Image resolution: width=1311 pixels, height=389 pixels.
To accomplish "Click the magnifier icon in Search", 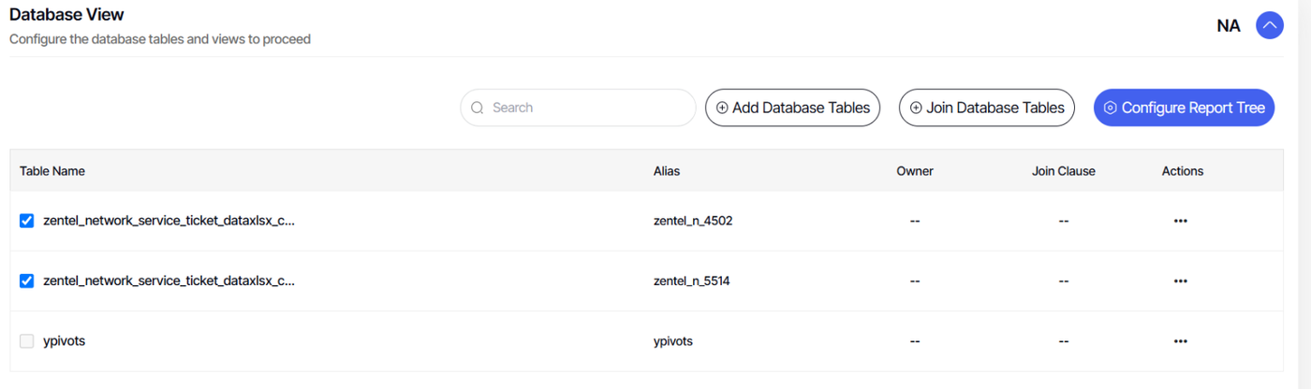I will 478,108.
